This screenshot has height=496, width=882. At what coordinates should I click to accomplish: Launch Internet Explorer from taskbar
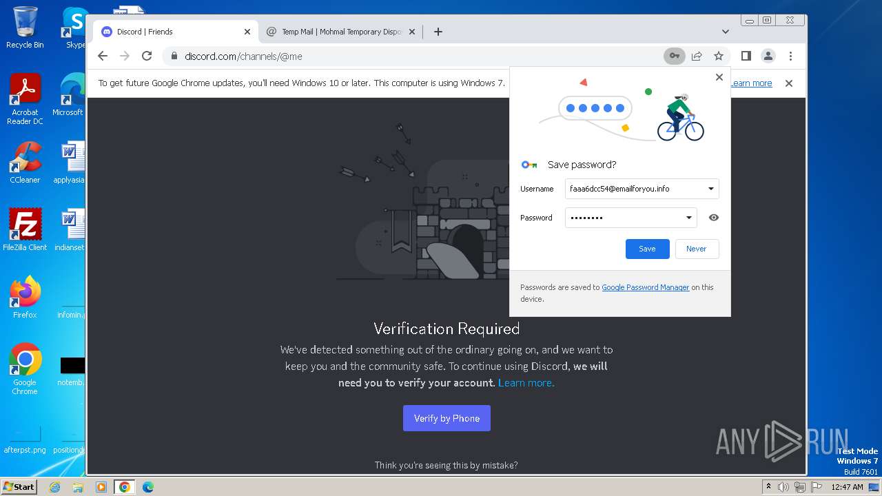coord(55,487)
